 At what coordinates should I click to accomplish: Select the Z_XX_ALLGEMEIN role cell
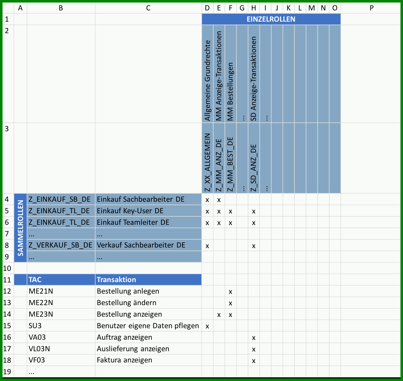pos(208,158)
